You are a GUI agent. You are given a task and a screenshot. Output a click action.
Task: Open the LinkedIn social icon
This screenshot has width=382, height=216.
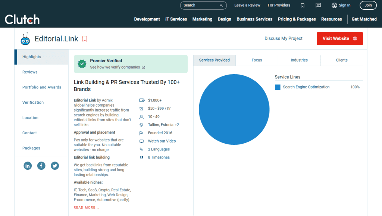(x=28, y=166)
